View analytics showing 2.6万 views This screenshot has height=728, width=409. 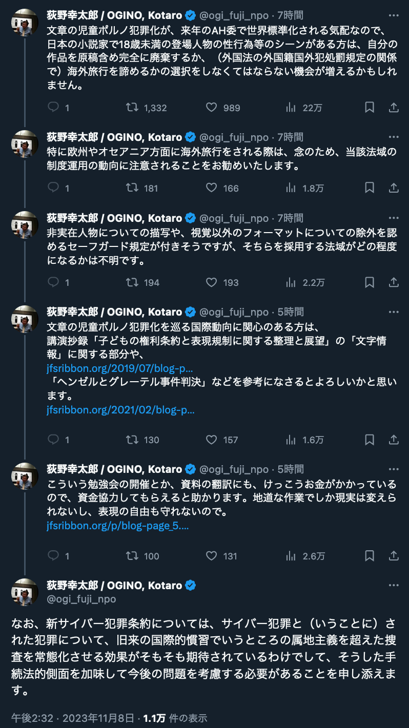pyautogui.click(x=291, y=556)
